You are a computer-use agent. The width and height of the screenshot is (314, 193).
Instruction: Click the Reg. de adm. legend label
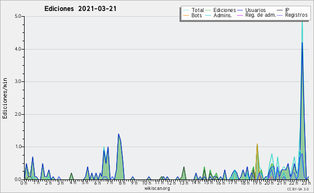[261, 15]
